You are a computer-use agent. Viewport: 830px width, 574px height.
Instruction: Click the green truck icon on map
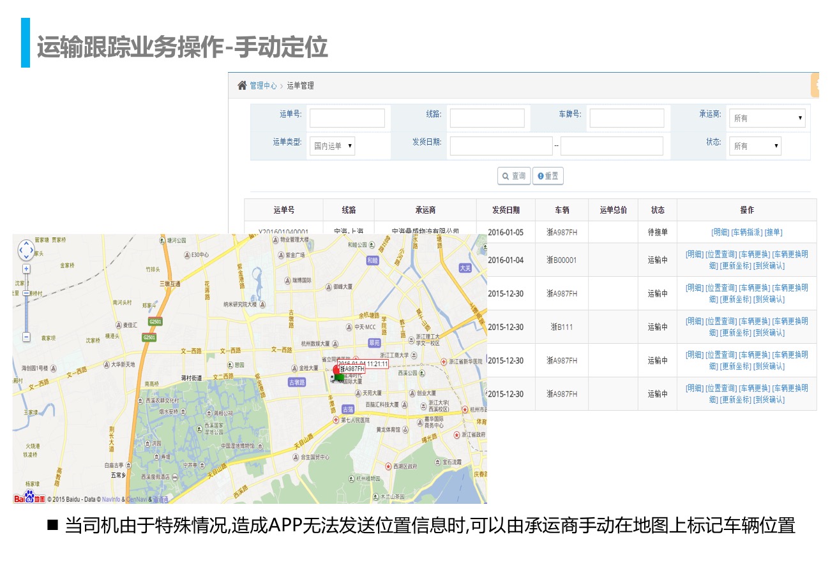(x=338, y=378)
